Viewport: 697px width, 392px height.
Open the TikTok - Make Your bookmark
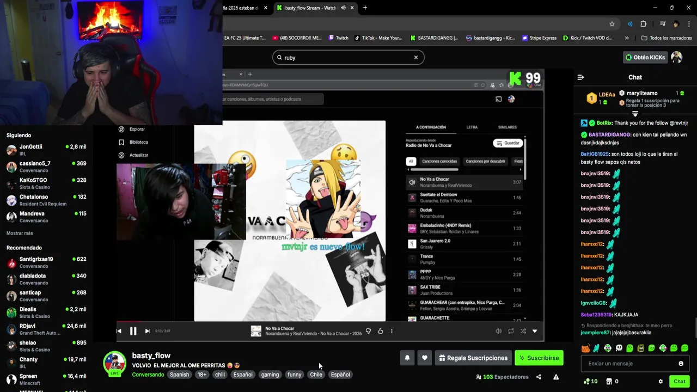coord(378,38)
